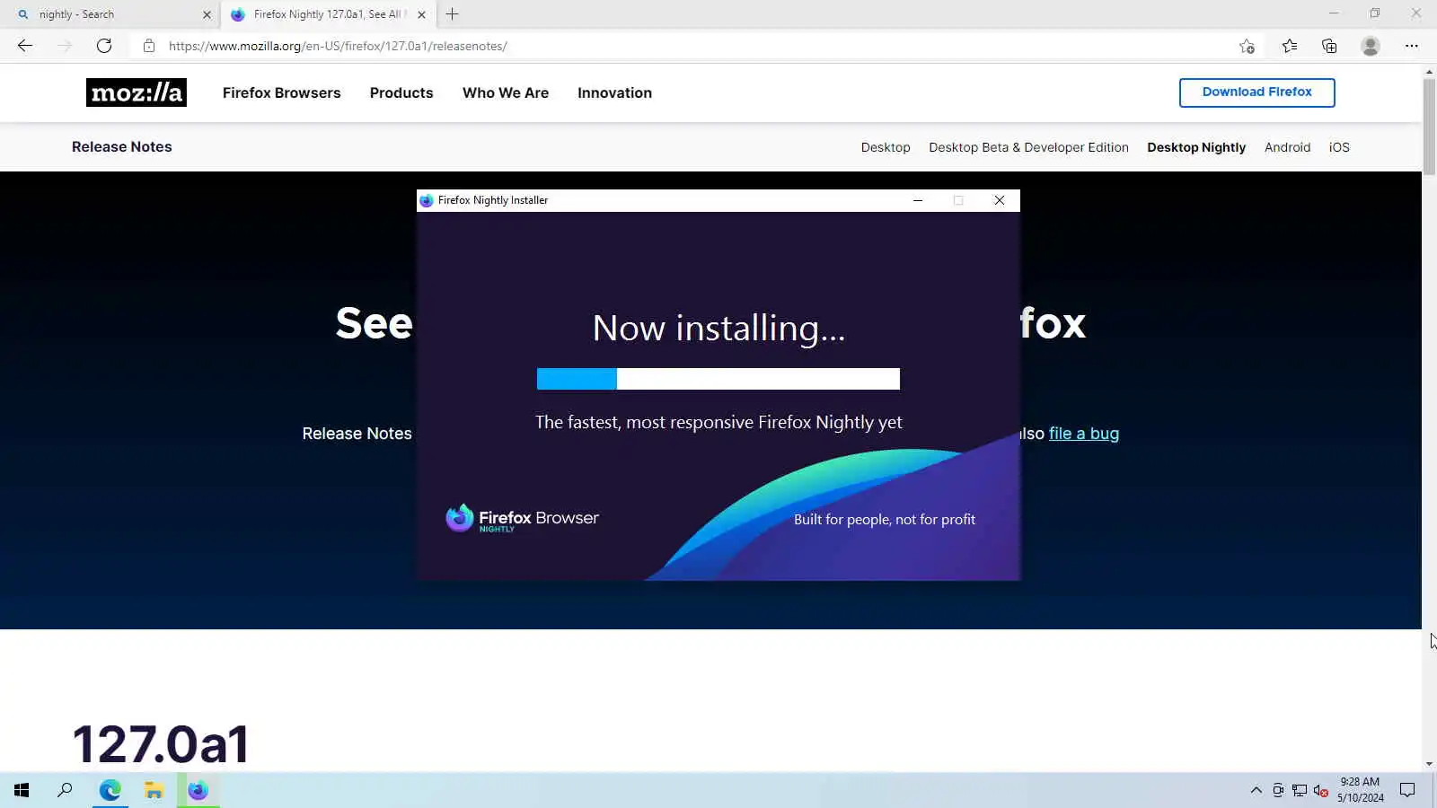1437x808 pixels.
Task: Open the taskbar clock and calendar
Action: pyautogui.click(x=1360, y=790)
